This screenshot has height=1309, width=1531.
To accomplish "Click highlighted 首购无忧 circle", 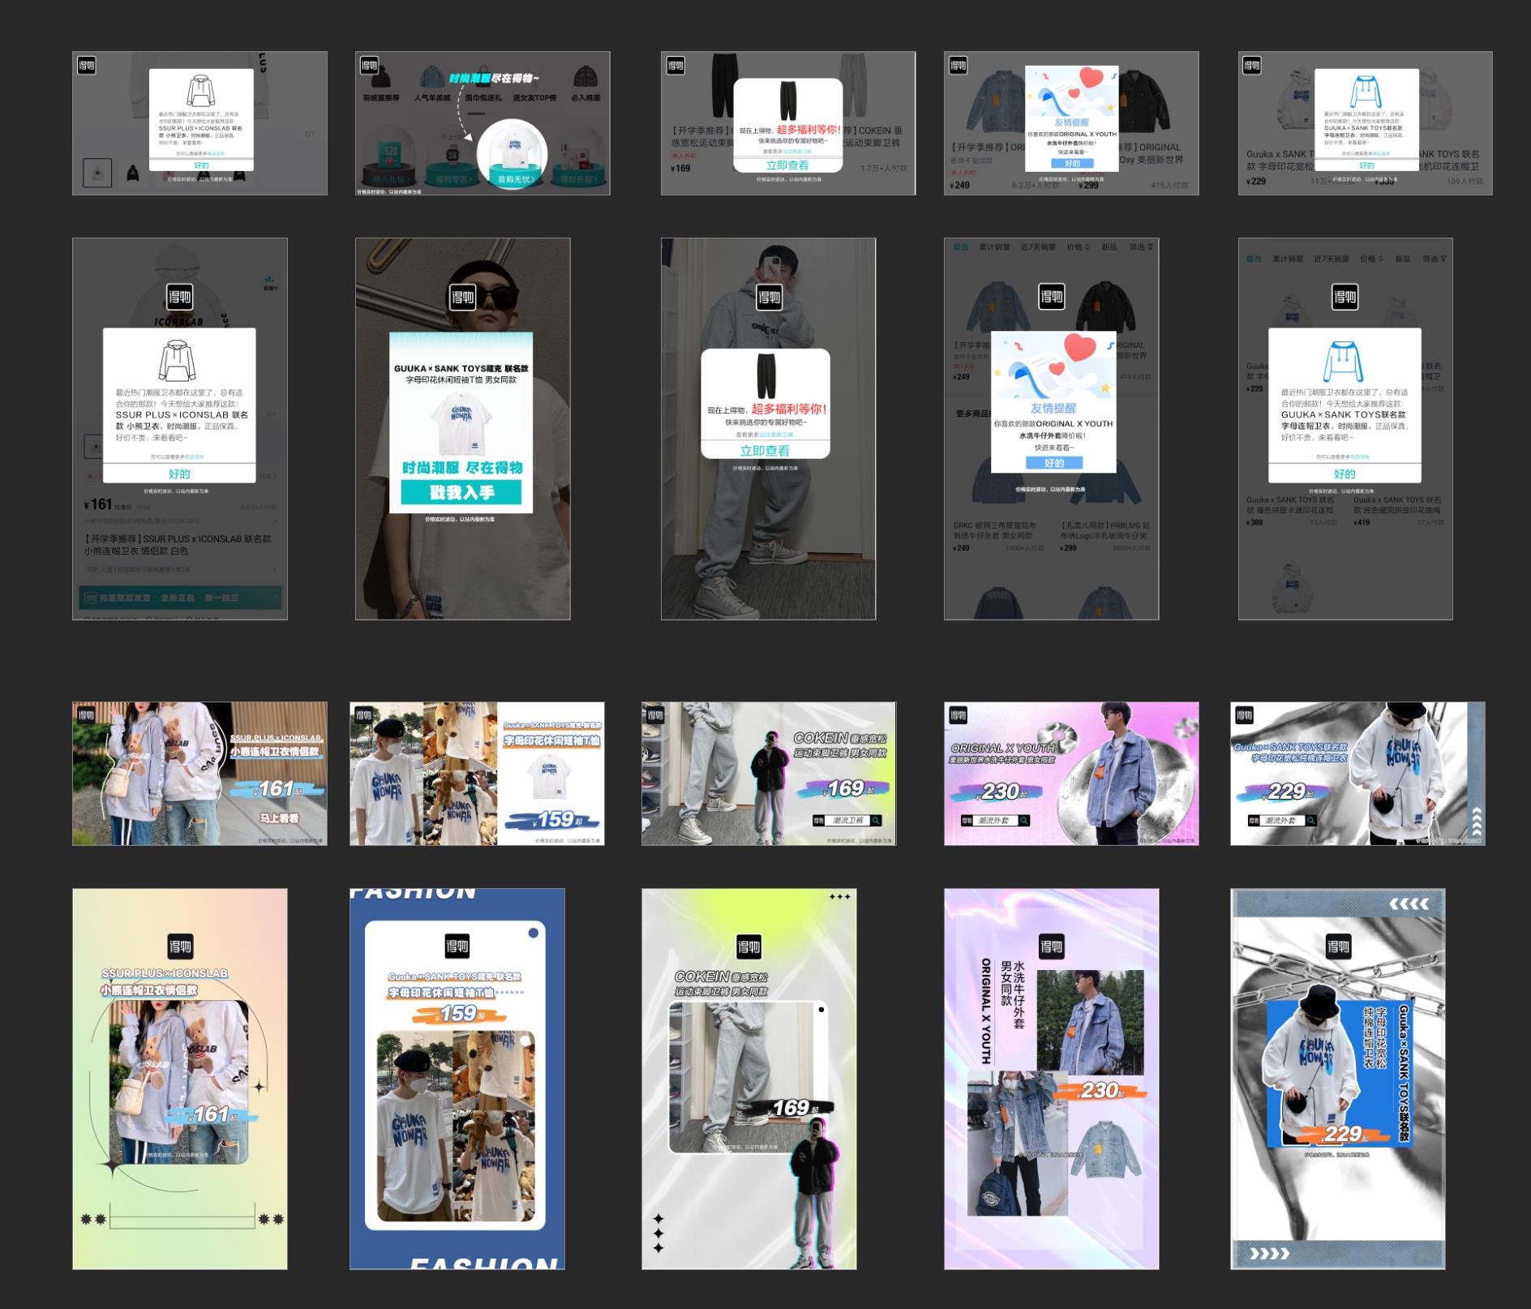I will point(512,154).
